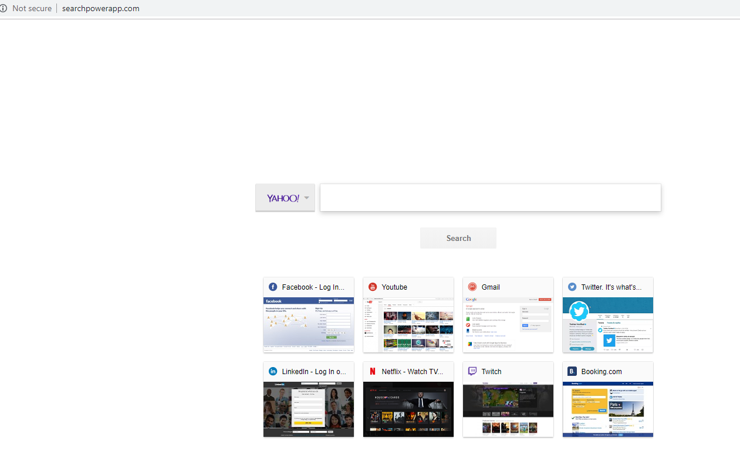Click the Twitter bird favicon icon
Viewport: 740px width, 465px height.
[572, 287]
